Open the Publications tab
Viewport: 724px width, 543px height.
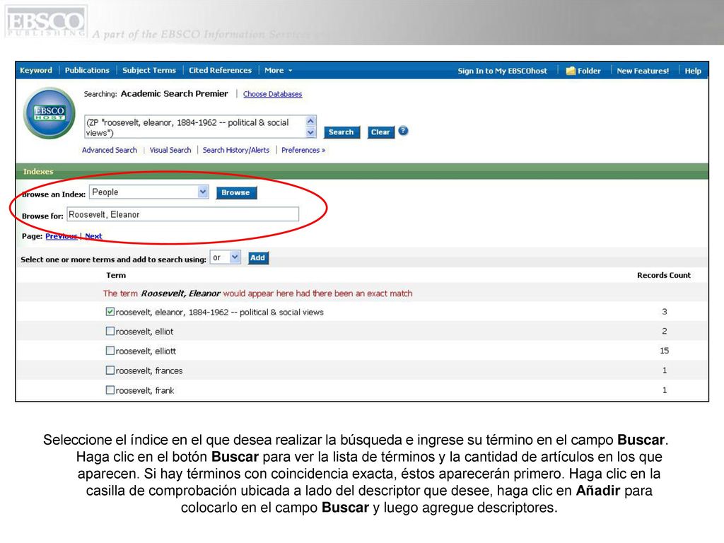87,70
